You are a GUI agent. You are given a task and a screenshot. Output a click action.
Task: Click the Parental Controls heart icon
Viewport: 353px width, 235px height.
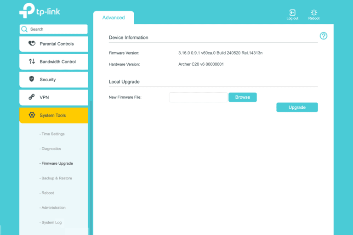pos(32,44)
